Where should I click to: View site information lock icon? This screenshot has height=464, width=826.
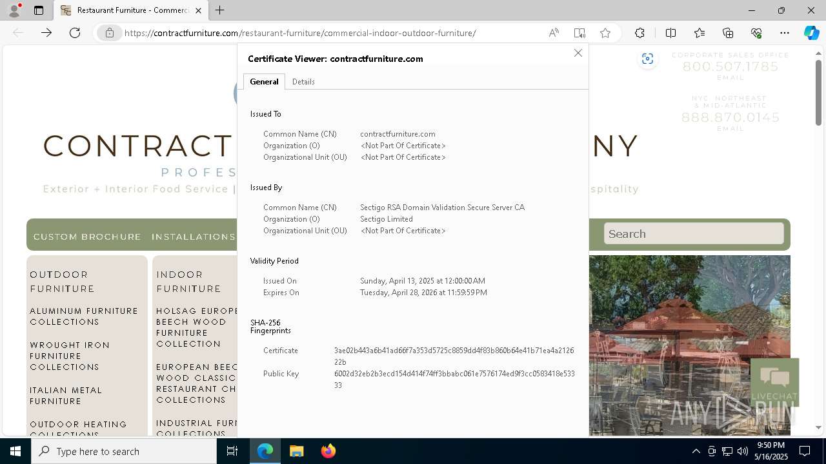coord(110,33)
